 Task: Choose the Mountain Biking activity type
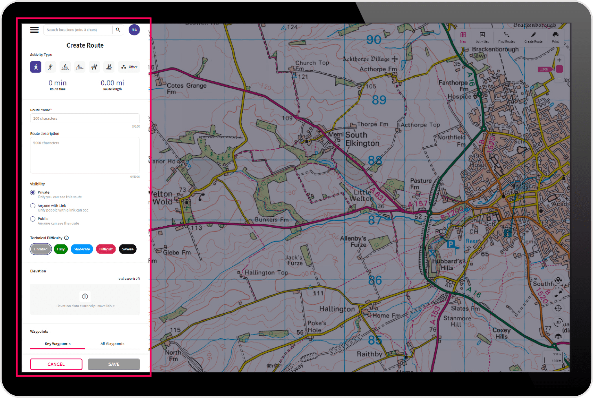tap(79, 67)
